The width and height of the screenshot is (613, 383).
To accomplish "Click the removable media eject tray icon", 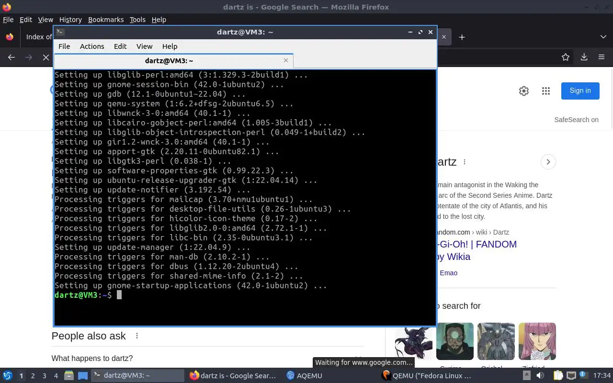I will [x=527, y=376].
